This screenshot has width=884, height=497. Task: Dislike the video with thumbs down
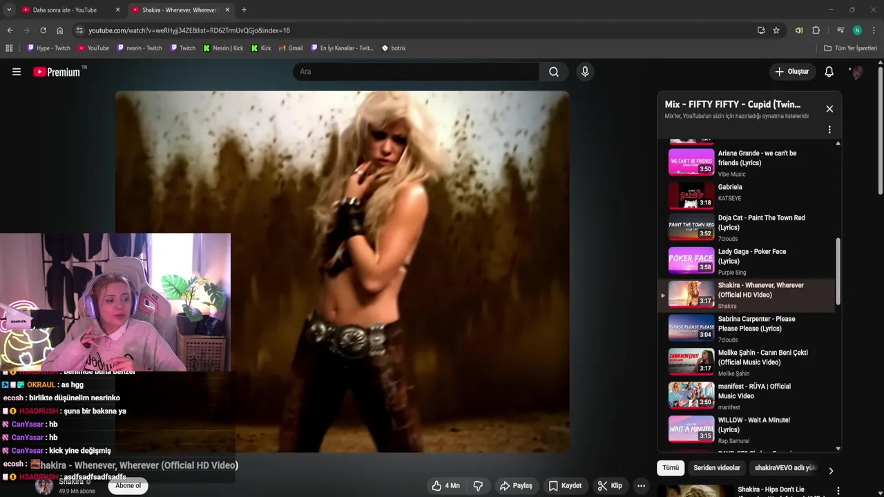coord(478,486)
